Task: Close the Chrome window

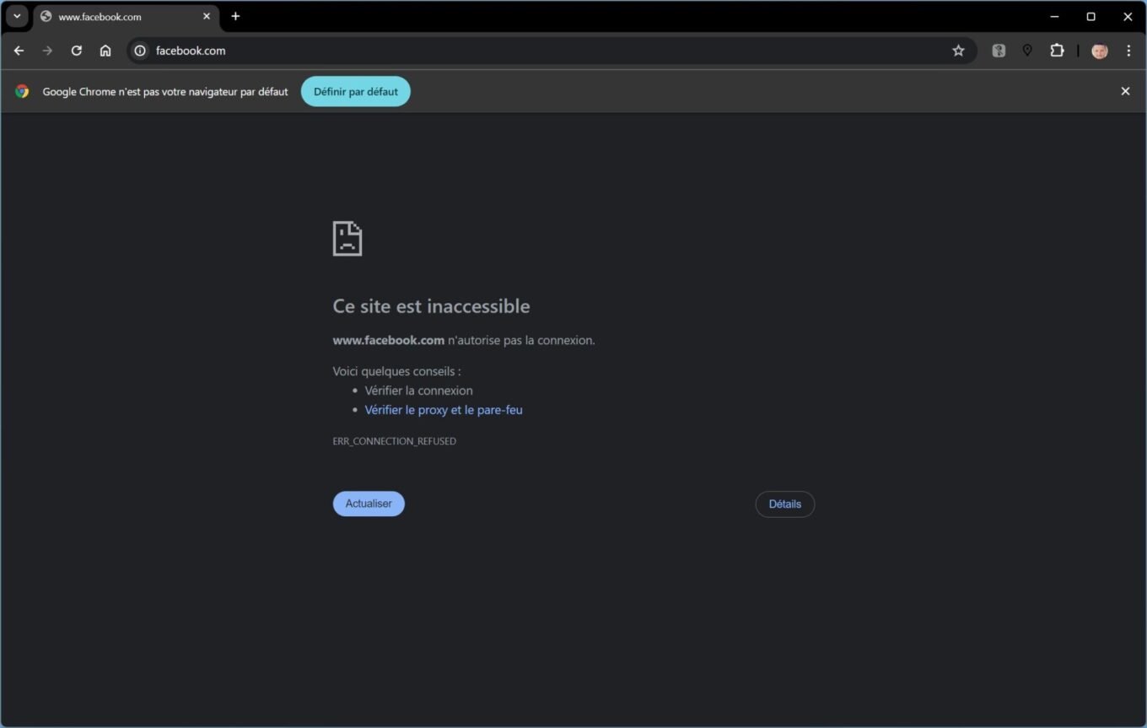Action: click(x=1128, y=16)
